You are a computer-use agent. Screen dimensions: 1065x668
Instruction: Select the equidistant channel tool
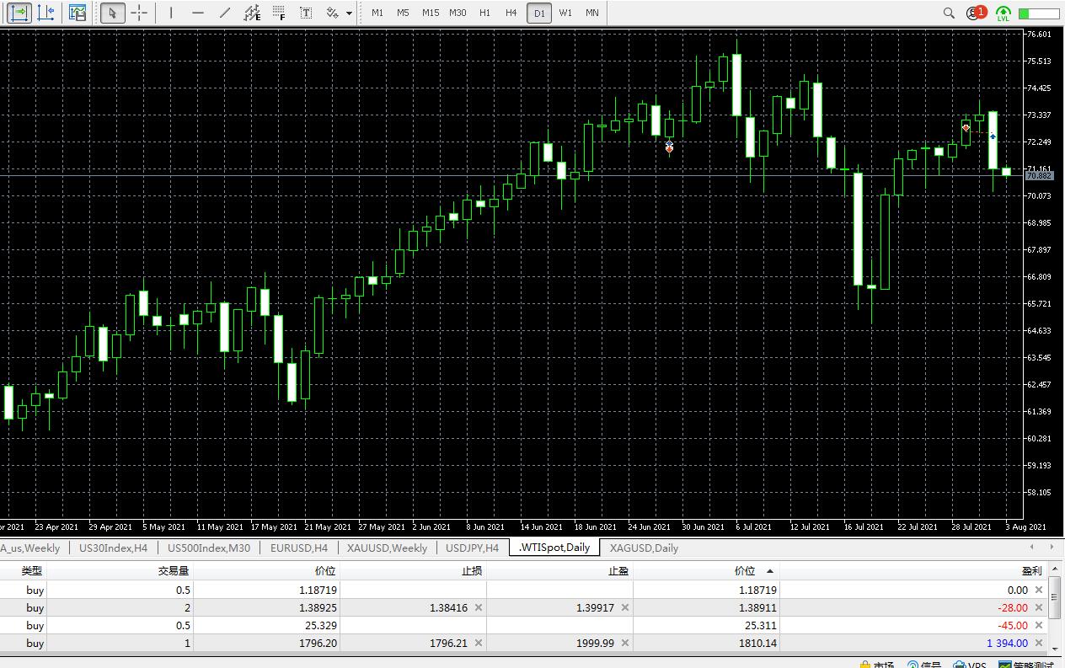[252, 13]
